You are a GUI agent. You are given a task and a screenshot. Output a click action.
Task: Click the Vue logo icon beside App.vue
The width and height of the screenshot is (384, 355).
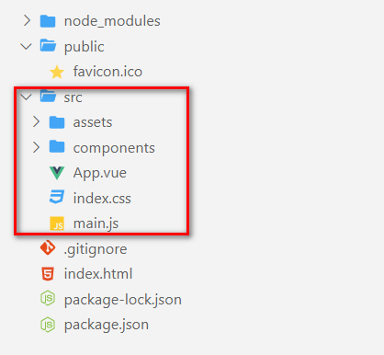[x=57, y=173]
